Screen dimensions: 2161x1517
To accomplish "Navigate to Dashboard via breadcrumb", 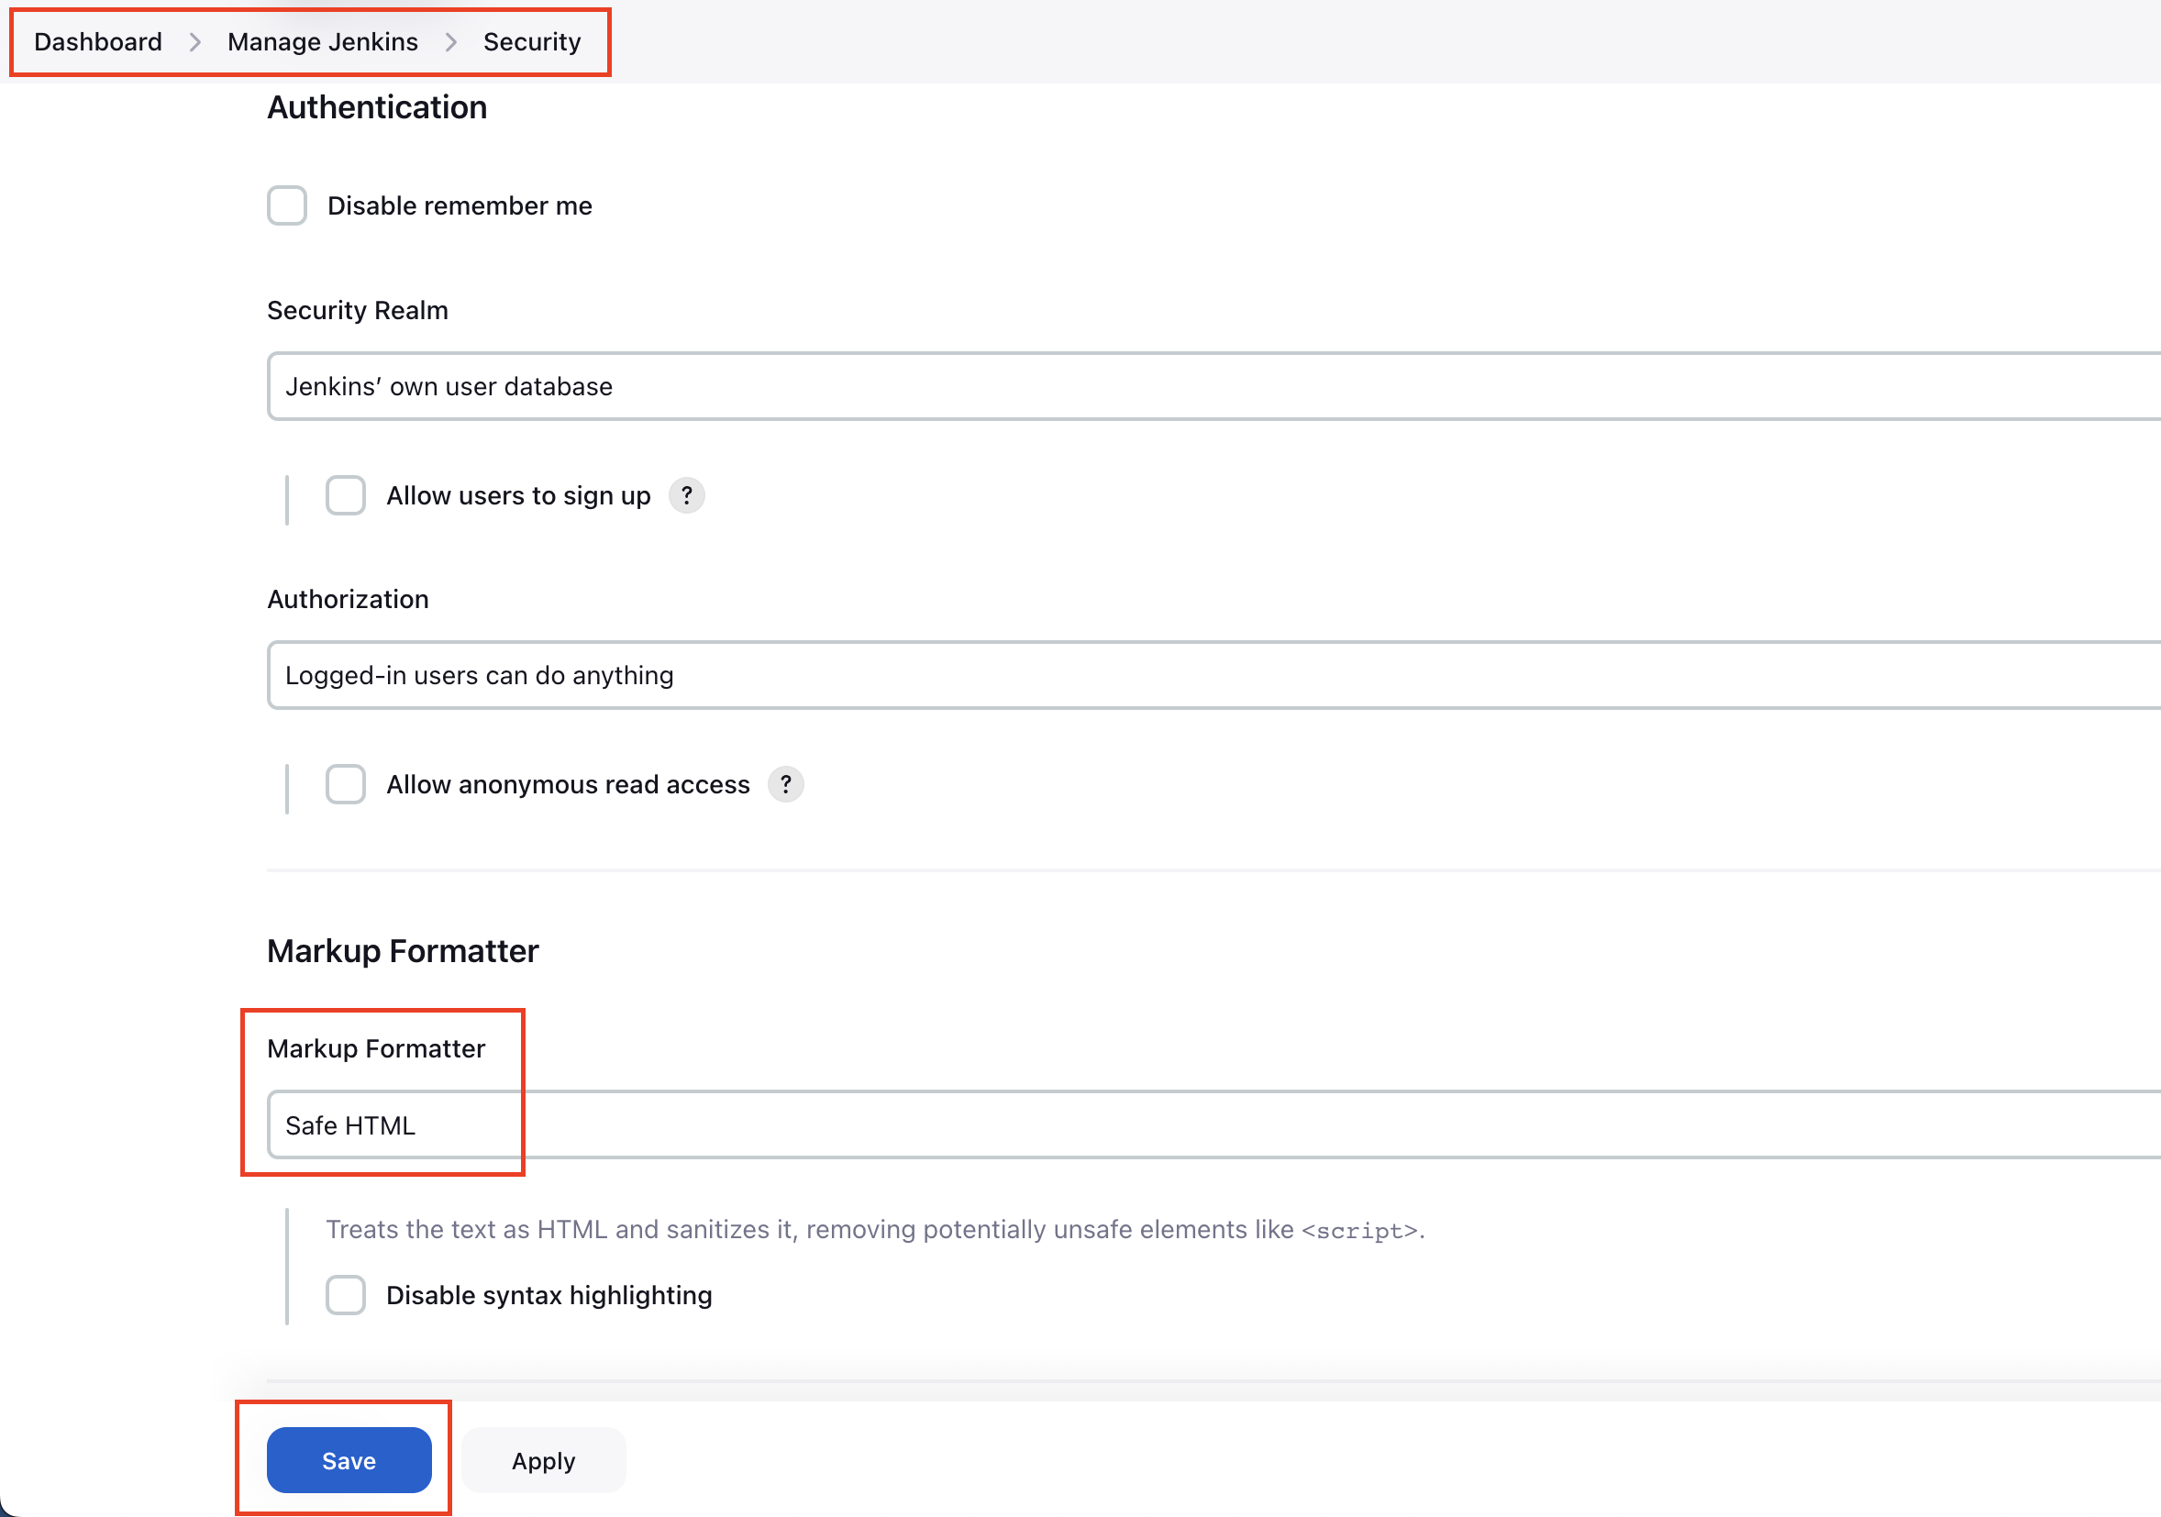I will pyautogui.click(x=97, y=41).
